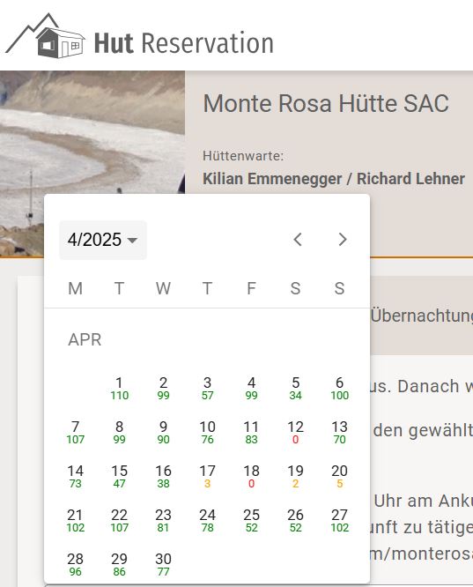This screenshot has width=473, height=587.
Task: Pick April 11 with 83 places
Action: [251, 433]
